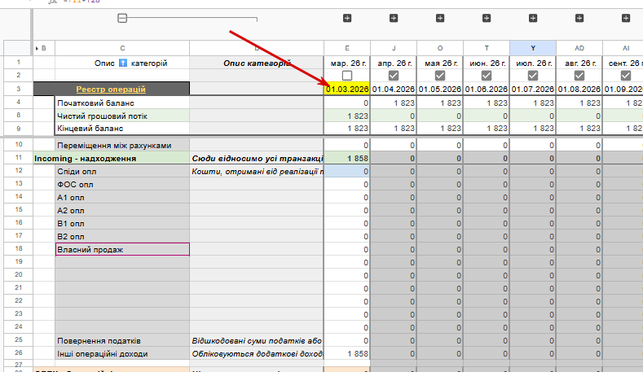Select the Власний продаж cell
The width and height of the screenshot is (643, 372).
point(122,250)
